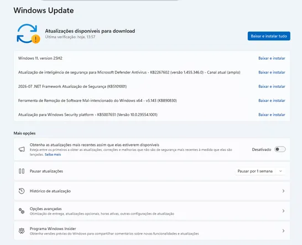This screenshot has width=302, height=245.
Task: Click the Desativado status label
Action: tap(262, 149)
